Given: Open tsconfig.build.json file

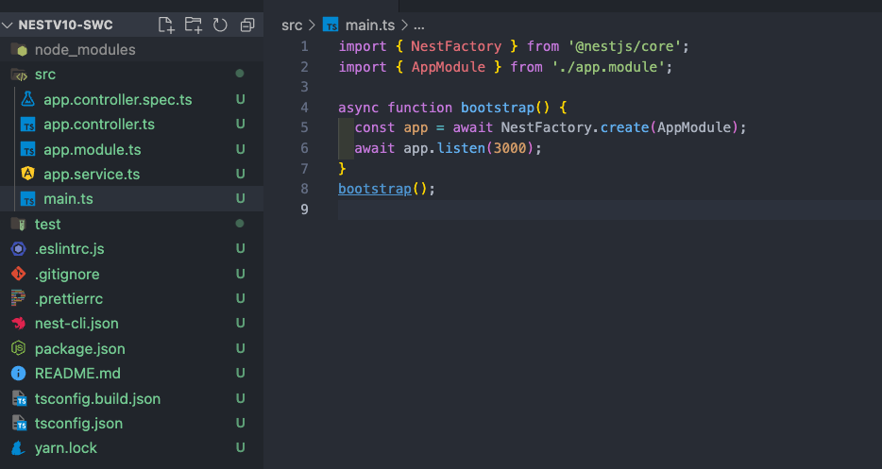Looking at the screenshot, I should tap(131, 399).
